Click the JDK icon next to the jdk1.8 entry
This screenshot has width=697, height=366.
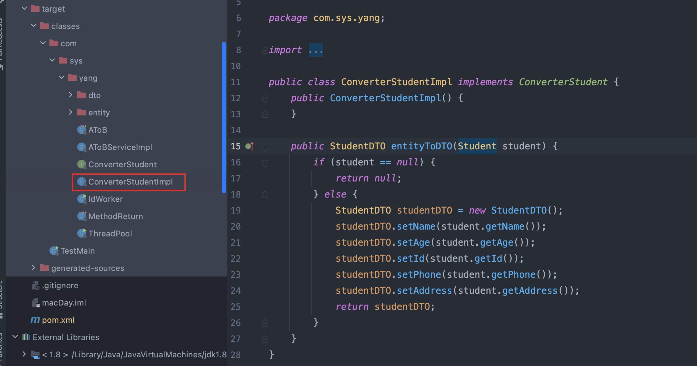[x=35, y=354]
